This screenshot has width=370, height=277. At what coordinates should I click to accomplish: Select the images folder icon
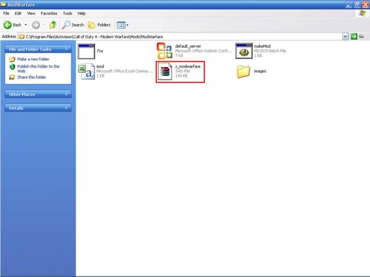coord(243,72)
